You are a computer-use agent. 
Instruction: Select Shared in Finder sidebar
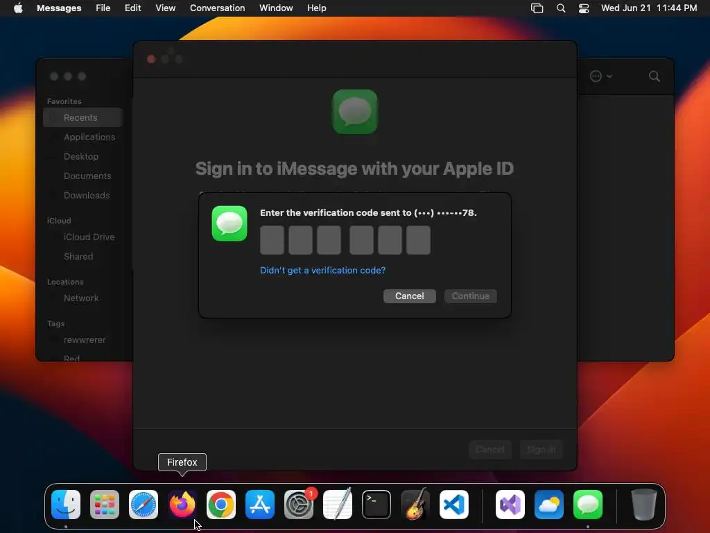[x=83, y=257]
